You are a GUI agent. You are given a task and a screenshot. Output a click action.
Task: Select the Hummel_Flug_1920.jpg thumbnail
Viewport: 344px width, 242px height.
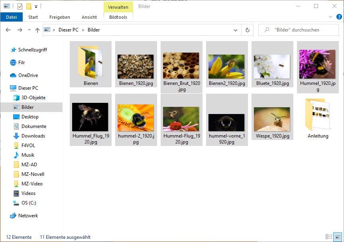tap(90, 120)
